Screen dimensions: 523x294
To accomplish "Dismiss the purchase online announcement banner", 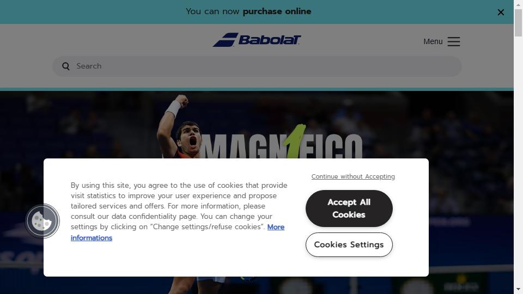I will [501, 13].
